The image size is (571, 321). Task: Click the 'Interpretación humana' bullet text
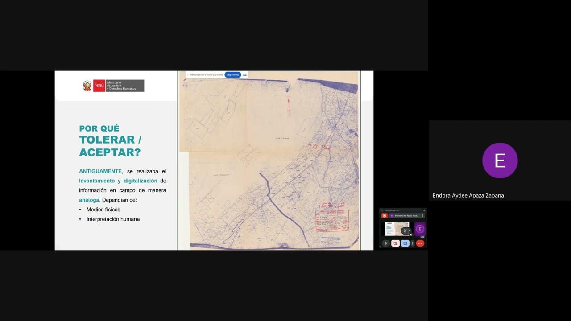pos(113,219)
